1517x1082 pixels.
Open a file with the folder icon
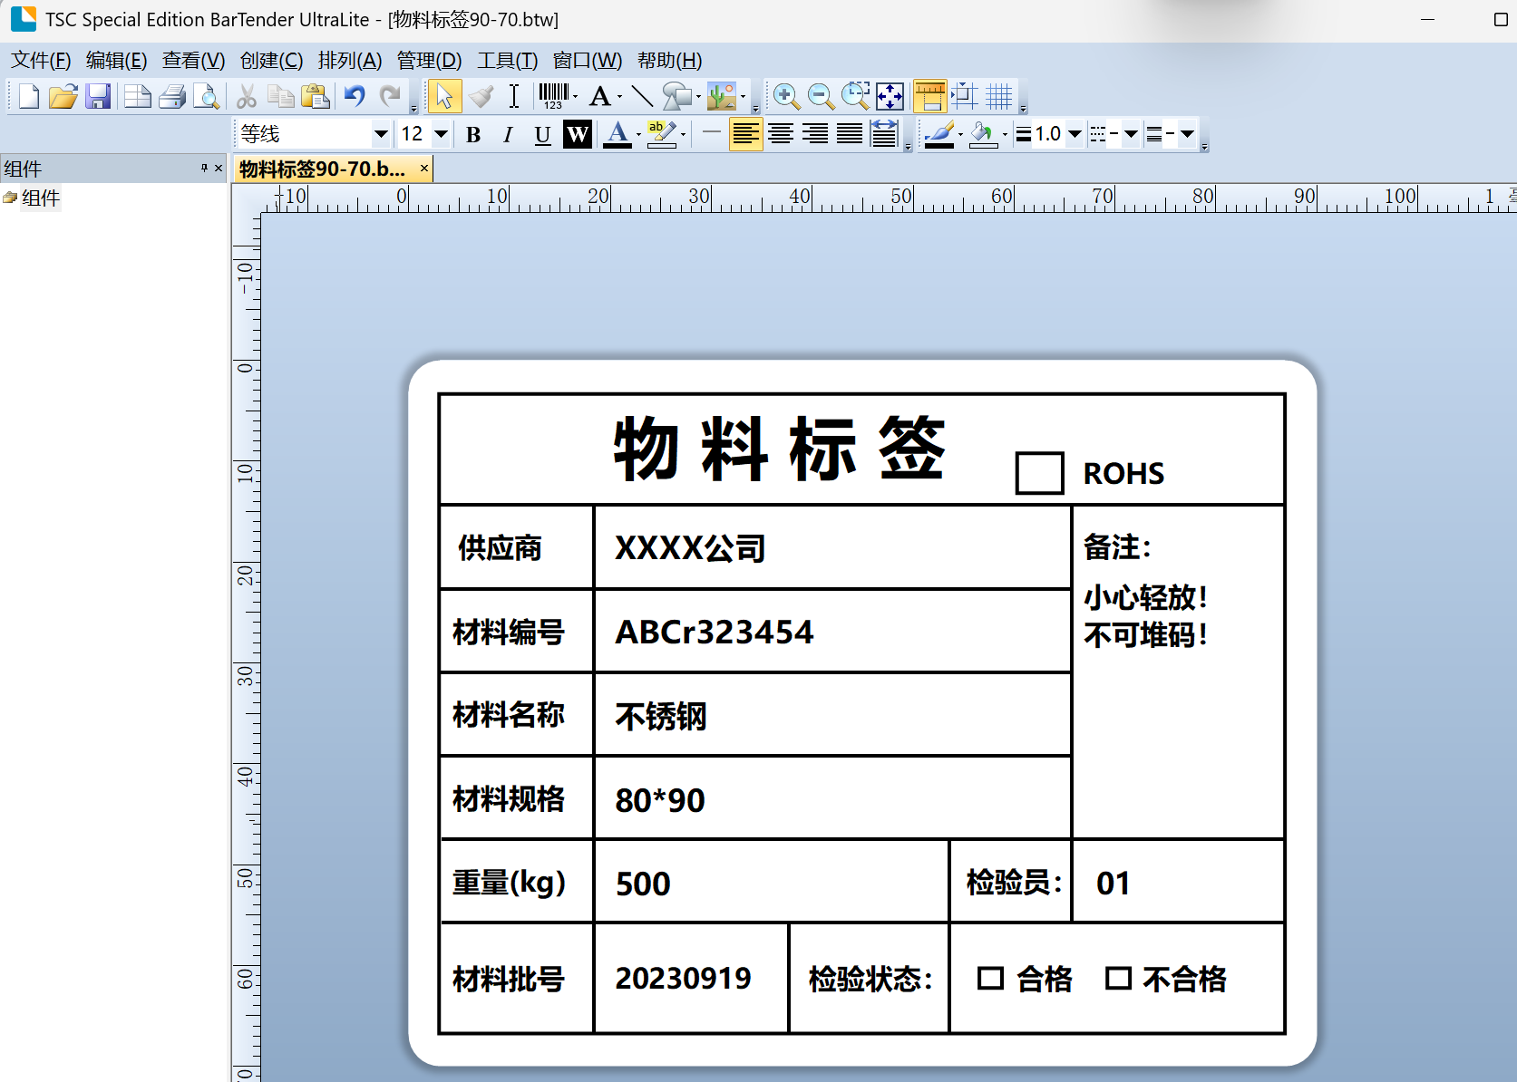pos(63,96)
